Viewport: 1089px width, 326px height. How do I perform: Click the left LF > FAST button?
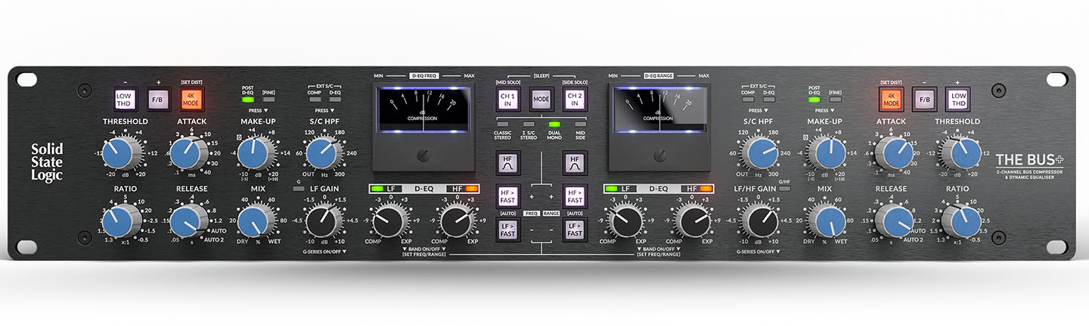(507, 229)
